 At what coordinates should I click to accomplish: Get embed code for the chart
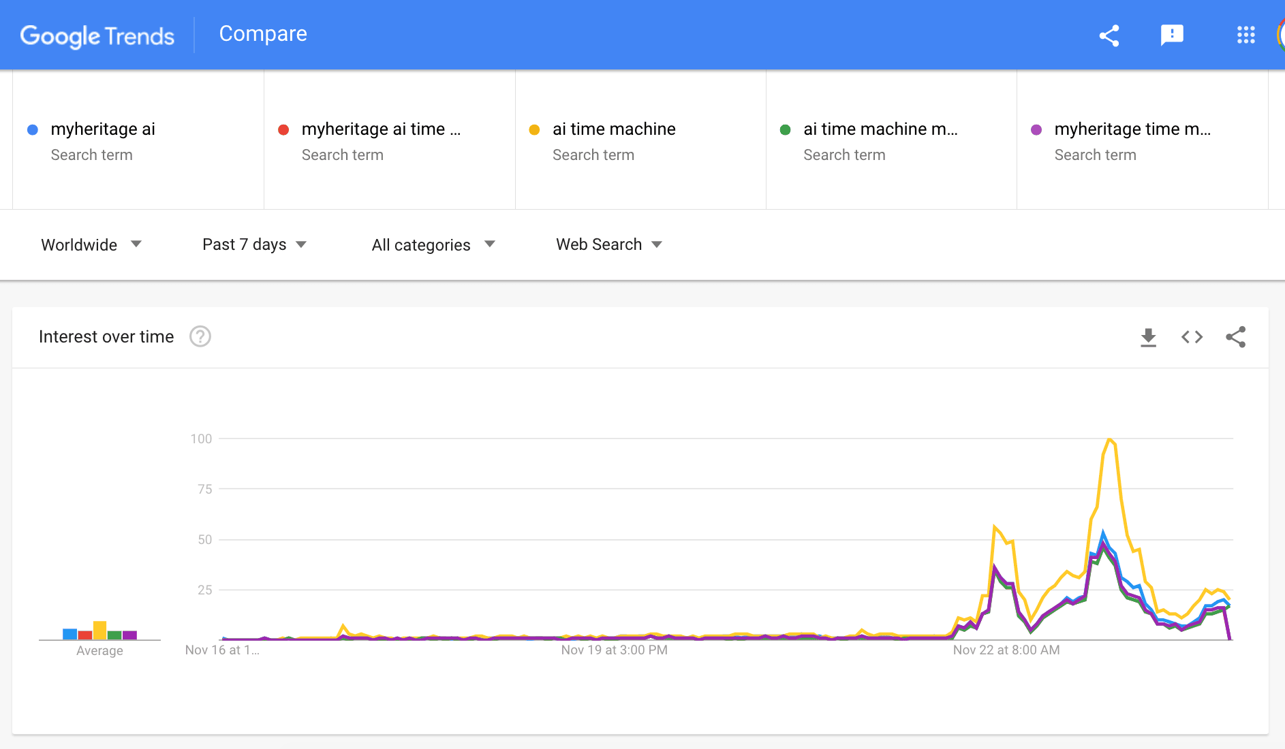coord(1192,337)
